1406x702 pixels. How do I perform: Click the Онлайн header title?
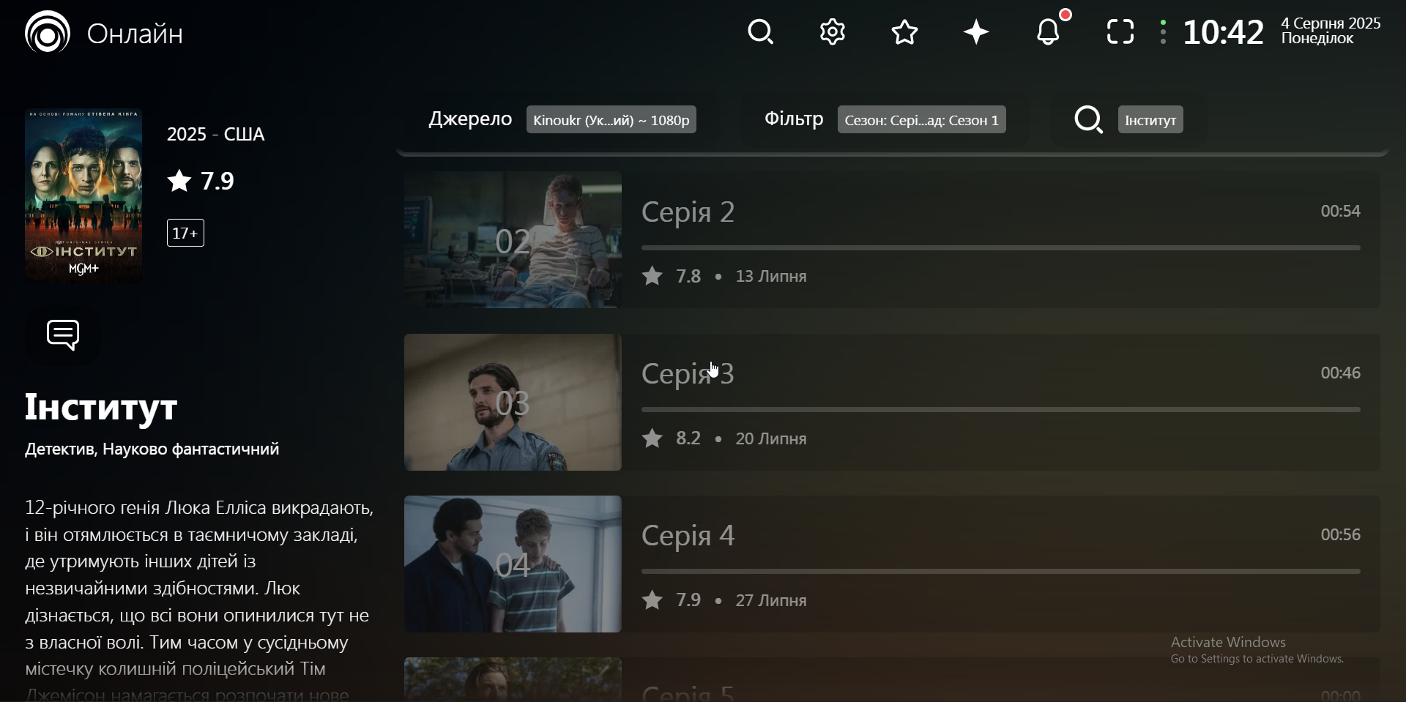click(x=135, y=34)
